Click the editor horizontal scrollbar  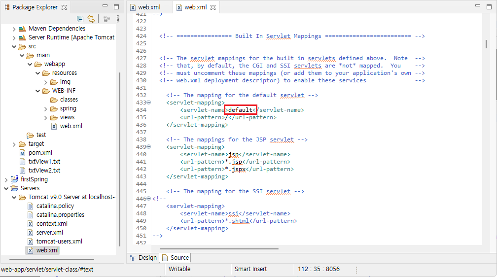click(x=219, y=249)
